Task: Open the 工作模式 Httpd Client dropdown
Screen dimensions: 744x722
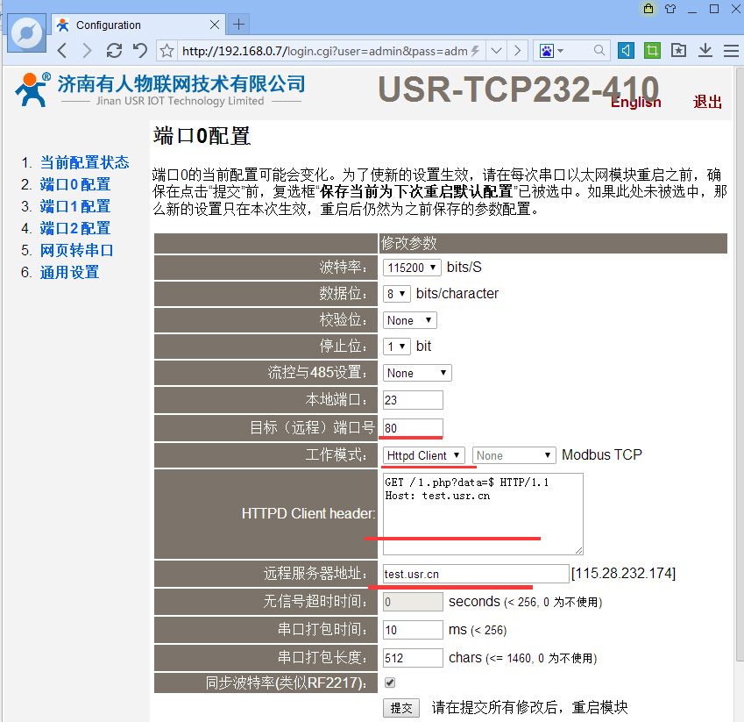Action: (x=424, y=455)
